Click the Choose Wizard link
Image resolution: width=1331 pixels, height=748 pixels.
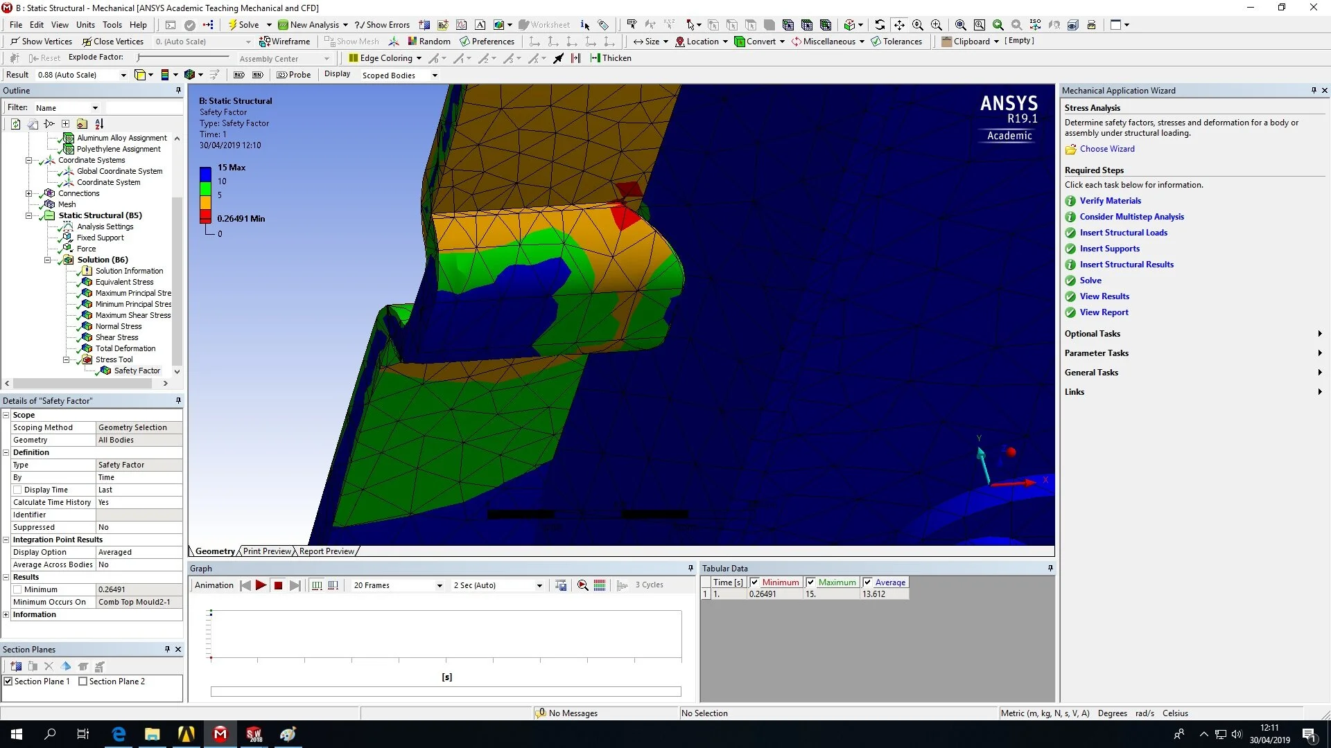point(1107,149)
